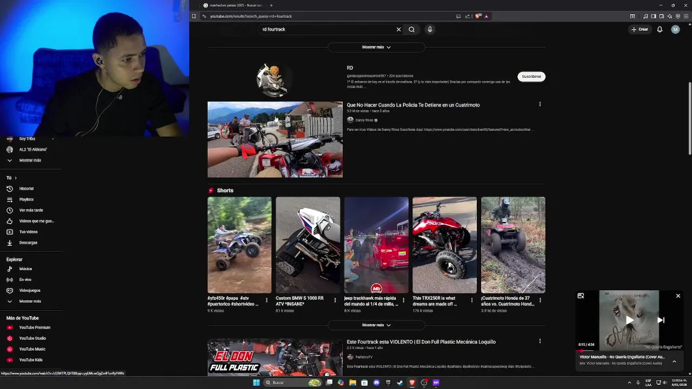Play the Cuatrimoto police video thumbnail
This screenshot has height=389, width=692.
pyautogui.click(x=275, y=139)
